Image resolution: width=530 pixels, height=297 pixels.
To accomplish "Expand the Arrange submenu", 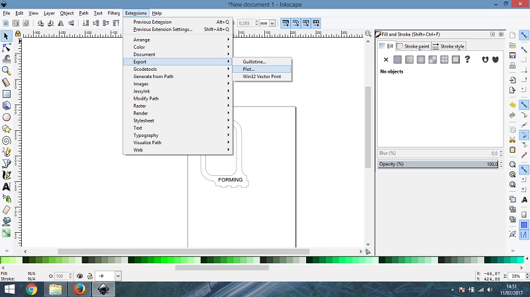I will pyautogui.click(x=178, y=40).
